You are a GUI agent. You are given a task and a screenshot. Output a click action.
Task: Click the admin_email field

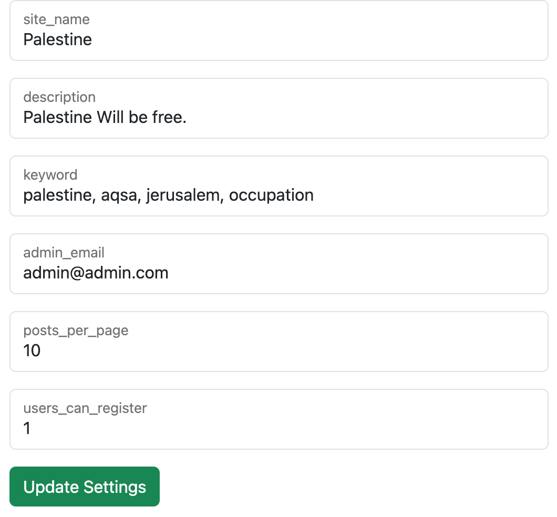(279, 264)
